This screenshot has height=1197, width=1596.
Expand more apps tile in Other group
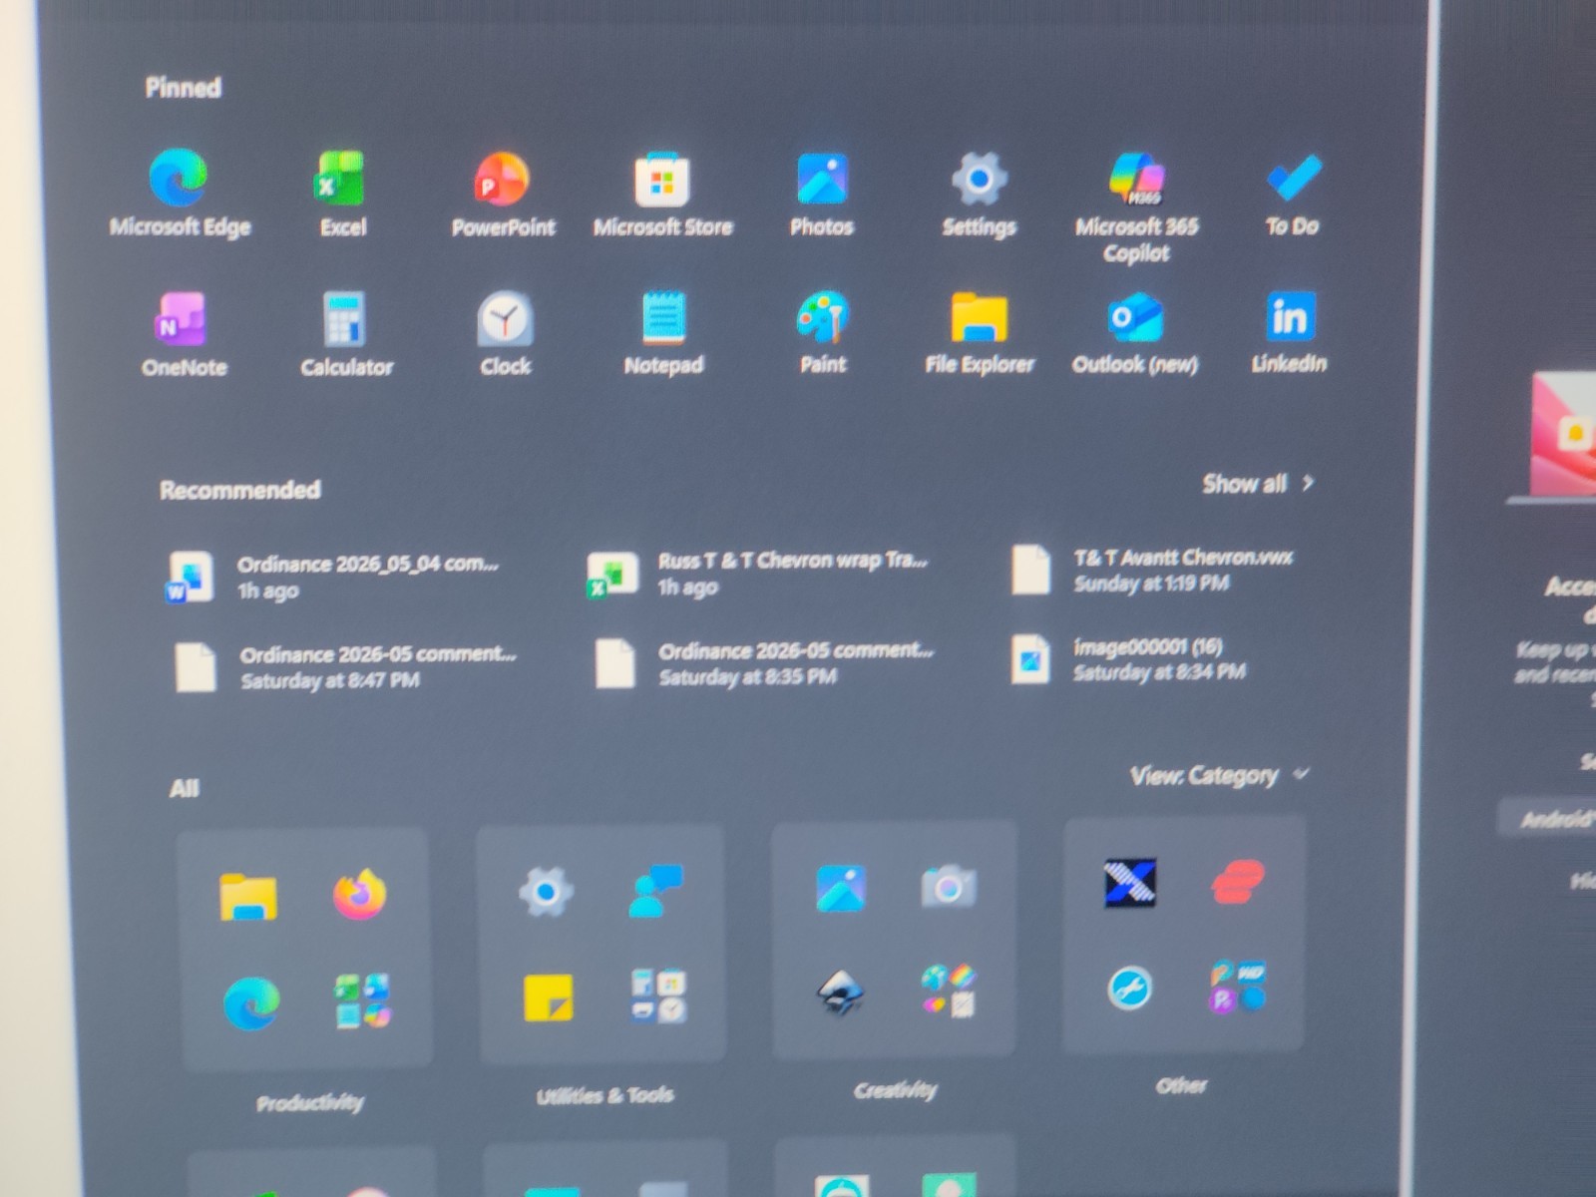tap(1238, 987)
